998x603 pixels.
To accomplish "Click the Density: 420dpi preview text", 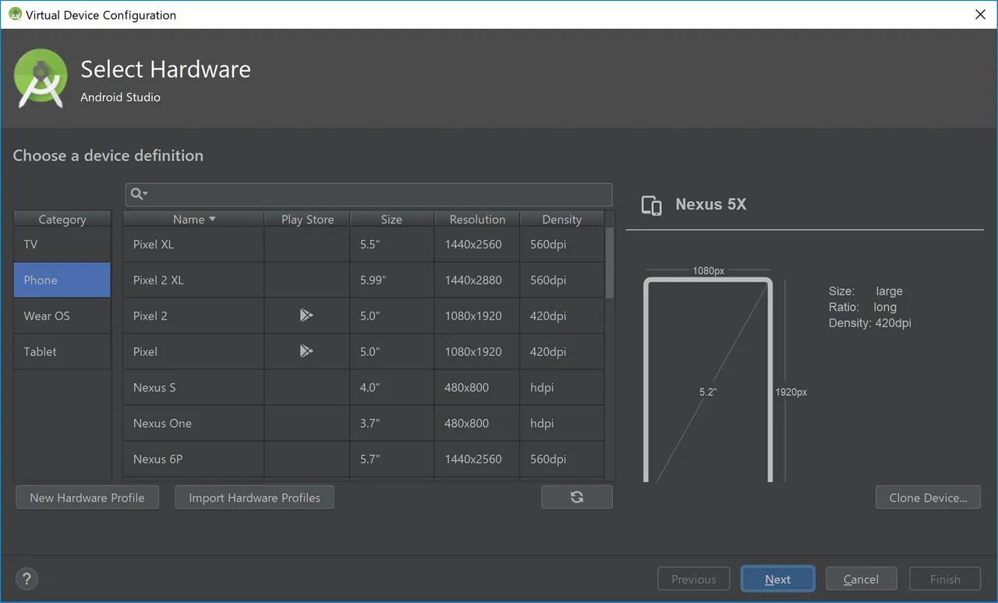I will pyautogui.click(x=869, y=323).
